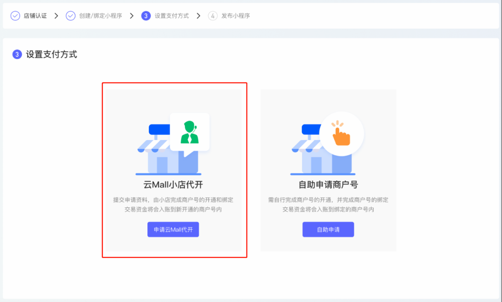Select the 创建/绑定小程序 step
The image size is (502, 302).
coord(100,16)
